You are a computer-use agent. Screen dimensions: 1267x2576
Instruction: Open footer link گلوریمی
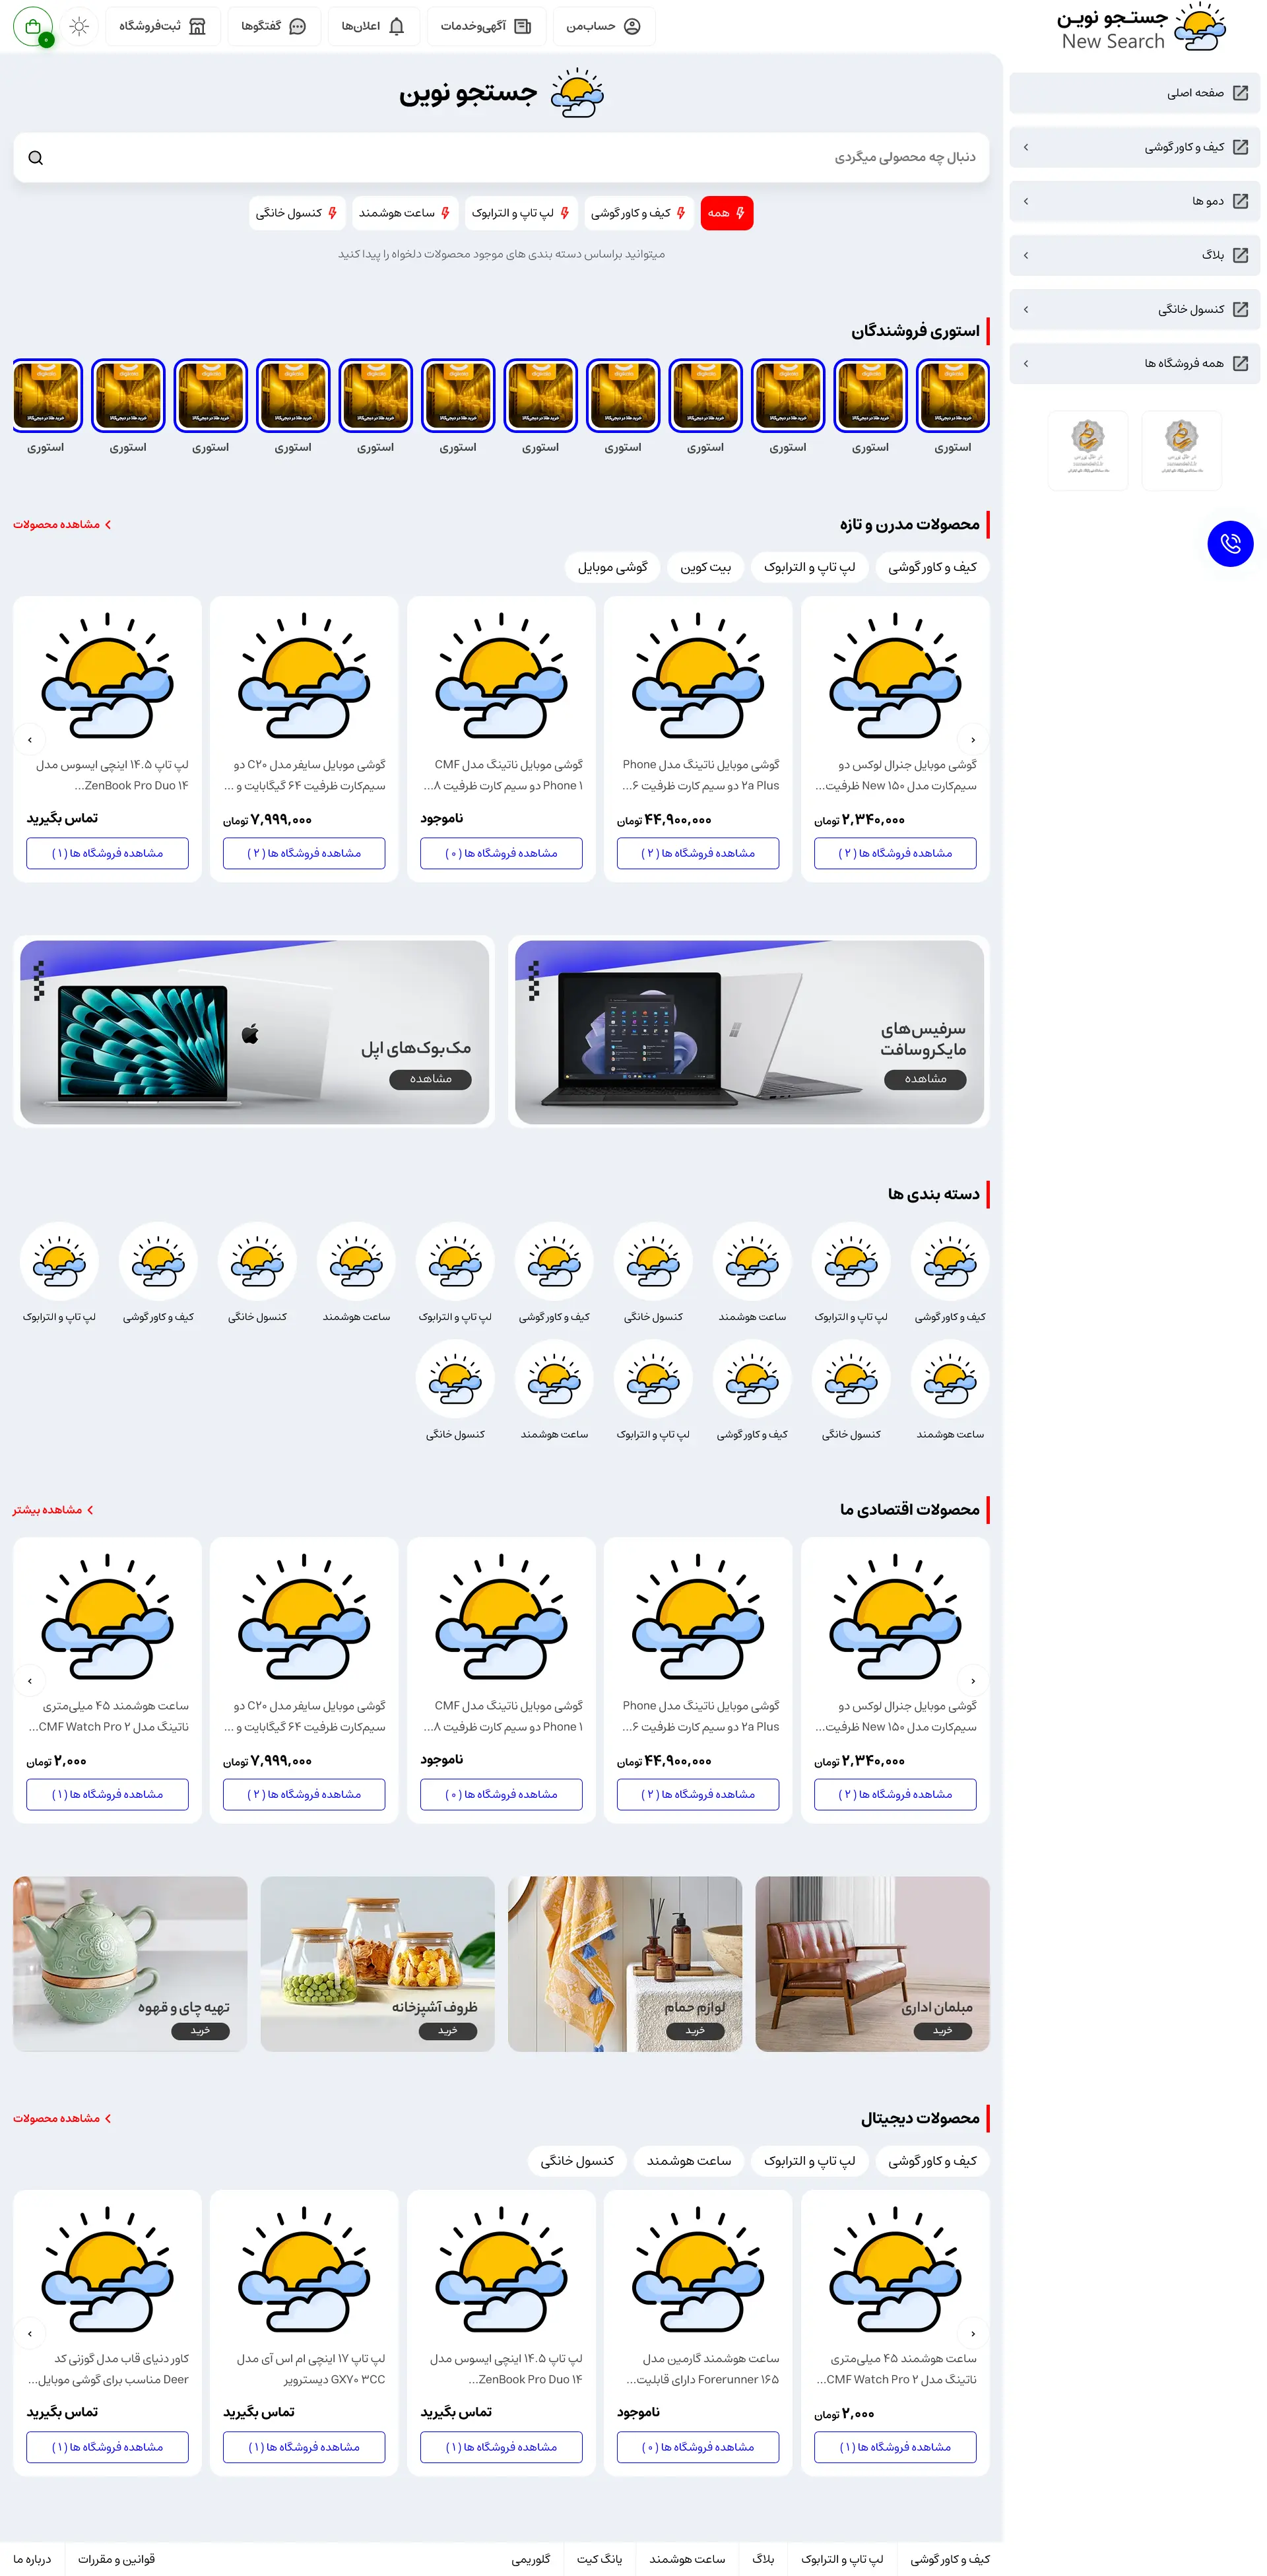tap(531, 2560)
